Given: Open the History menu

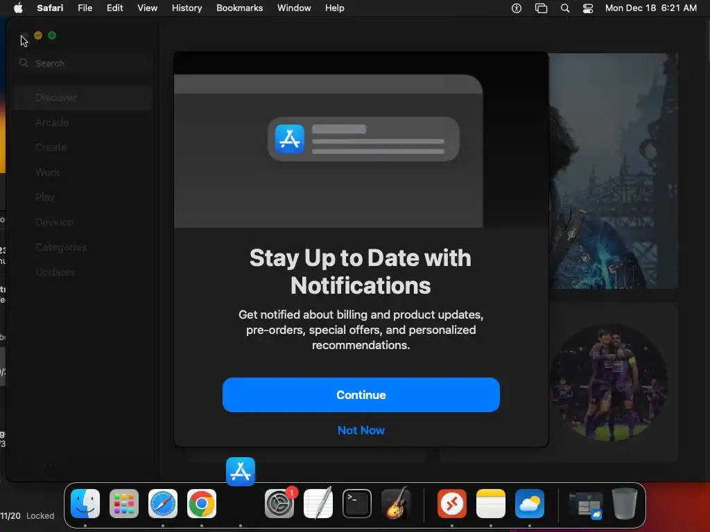Looking at the screenshot, I should coord(187,8).
